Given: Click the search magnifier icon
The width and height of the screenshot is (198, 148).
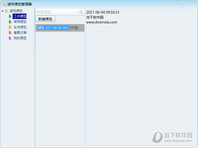Looking at the screenshot, I should click(x=81, y=12).
